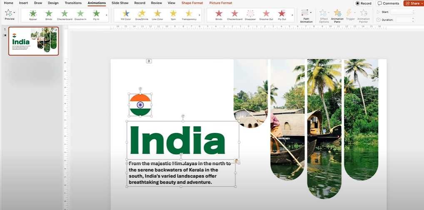Image resolution: width=424 pixels, height=210 pixels.
Task: Open the View tab
Action: [172, 3]
